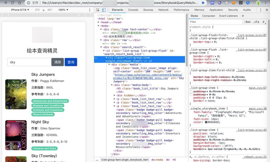Screen dimensions: 270x162
Task: Show more Styles sidebar tabs
Action: (243, 16)
